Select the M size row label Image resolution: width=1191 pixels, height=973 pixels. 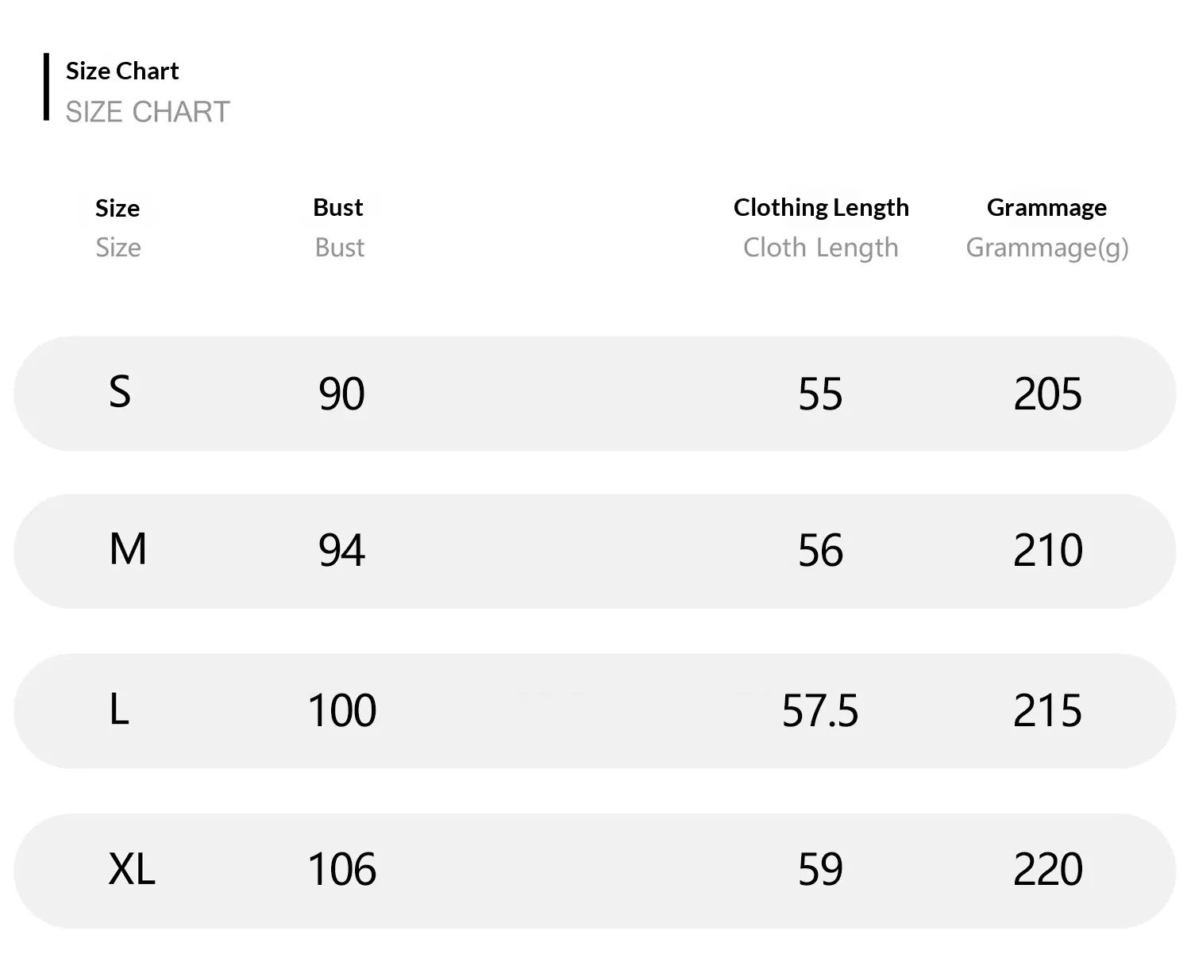point(128,549)
